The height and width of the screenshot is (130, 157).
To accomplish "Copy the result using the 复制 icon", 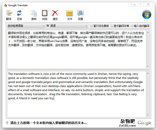I will [x=34, y=13].
